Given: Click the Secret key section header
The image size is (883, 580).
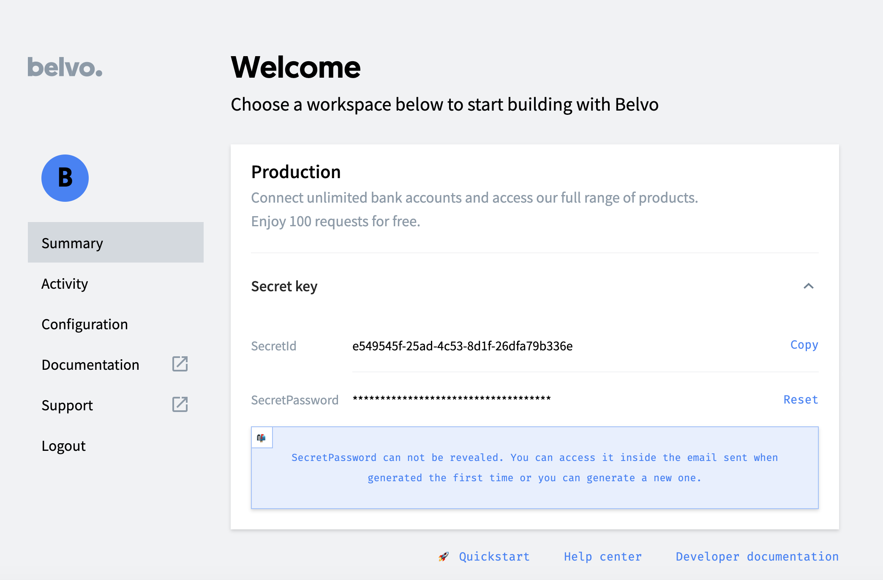Looking at the screenshot, I should [x=284, y=286].
